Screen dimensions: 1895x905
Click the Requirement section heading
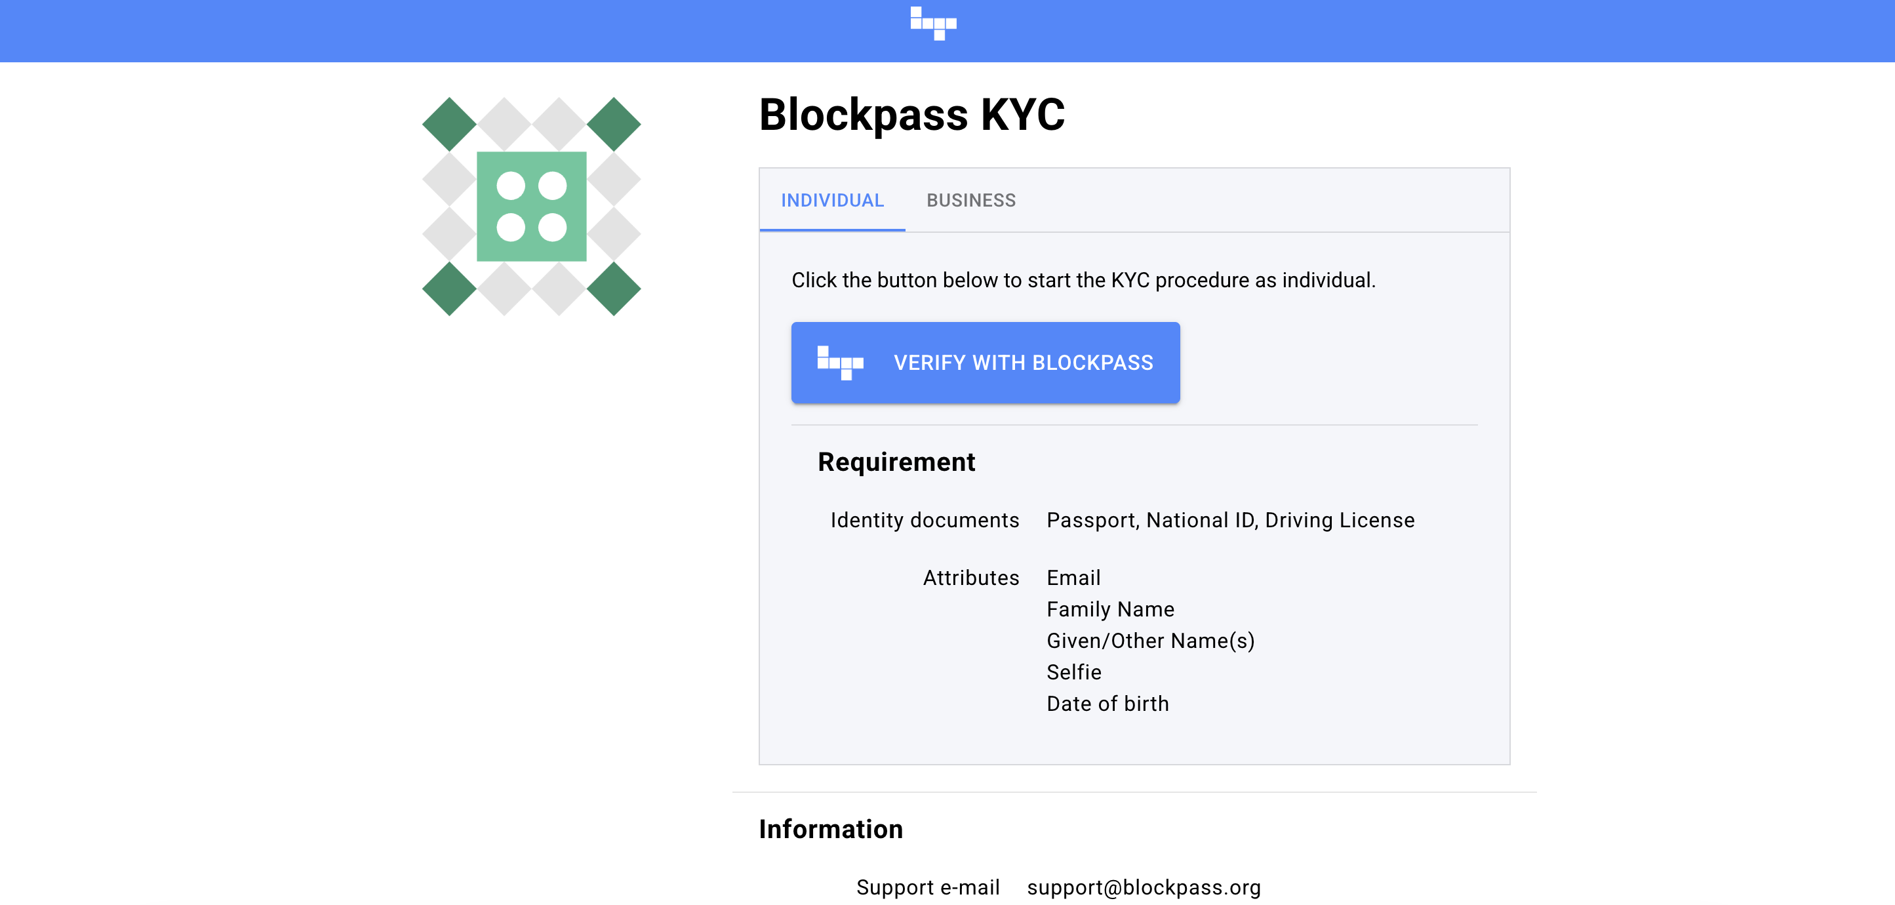[x=896, y=462]
